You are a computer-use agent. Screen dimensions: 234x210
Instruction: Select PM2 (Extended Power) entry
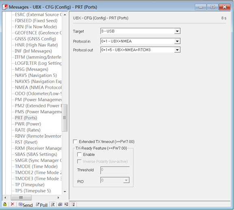click(38, 106)
